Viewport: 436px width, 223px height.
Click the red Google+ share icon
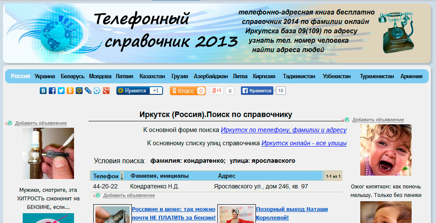(106, 91)
